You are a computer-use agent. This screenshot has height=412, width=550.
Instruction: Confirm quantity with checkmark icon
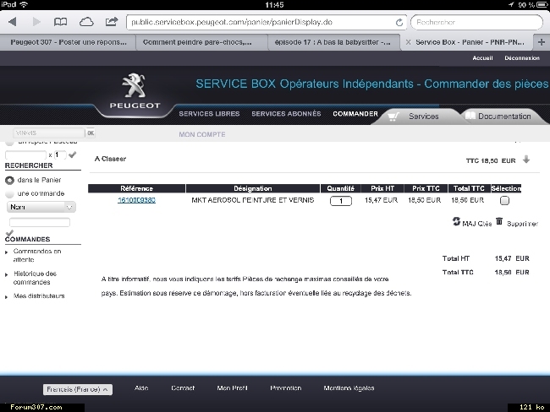tap(72, 154)
